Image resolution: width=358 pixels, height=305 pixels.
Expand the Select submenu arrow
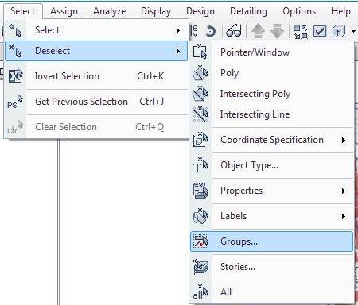[x=178, y=30]
